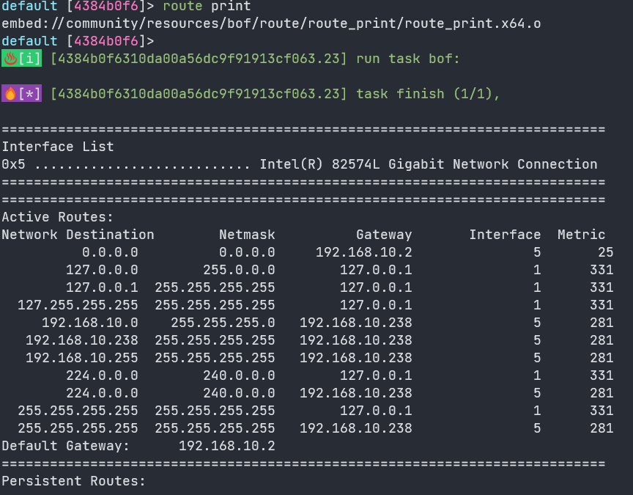
Task: Click the embed route_print.x64.o path line
Action: coord(271,23)
